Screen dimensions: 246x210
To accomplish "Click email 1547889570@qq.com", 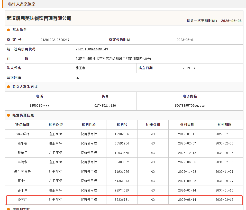I will click(190, 106).
